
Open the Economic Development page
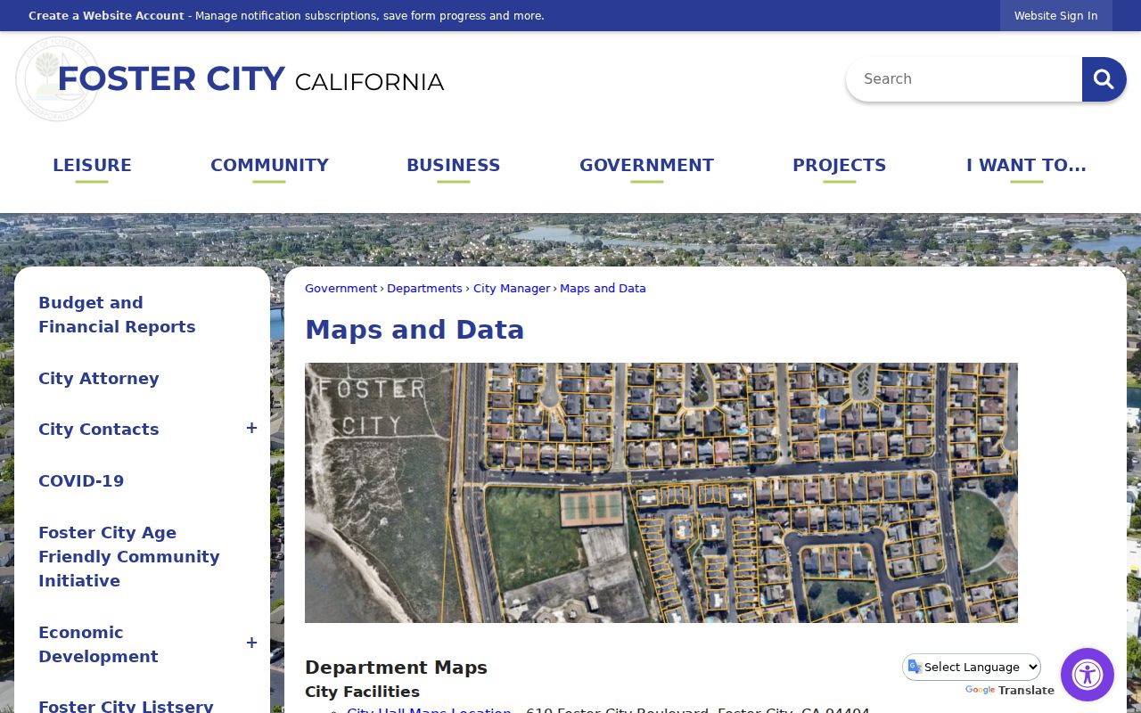pos(98,644)
